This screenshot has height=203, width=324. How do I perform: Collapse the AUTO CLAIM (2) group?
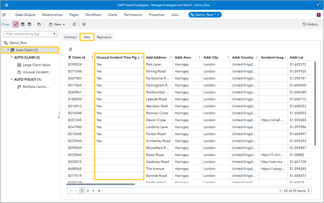(x=11, y=57)
